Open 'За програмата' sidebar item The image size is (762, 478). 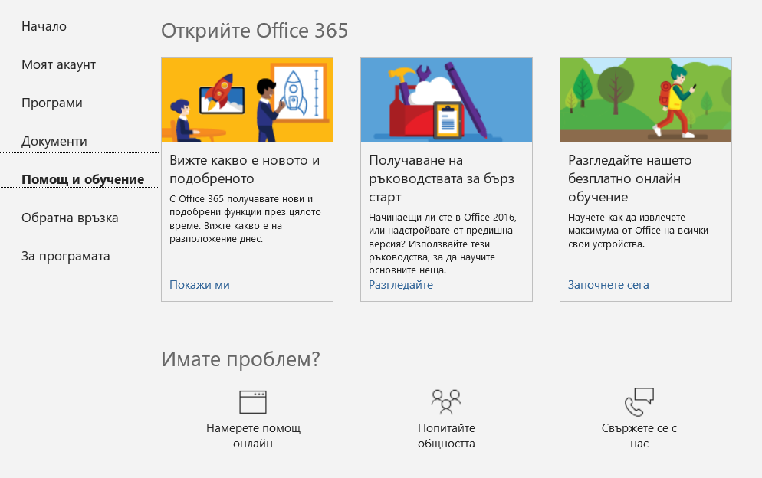pyautogui.click(x=65, y=257)
